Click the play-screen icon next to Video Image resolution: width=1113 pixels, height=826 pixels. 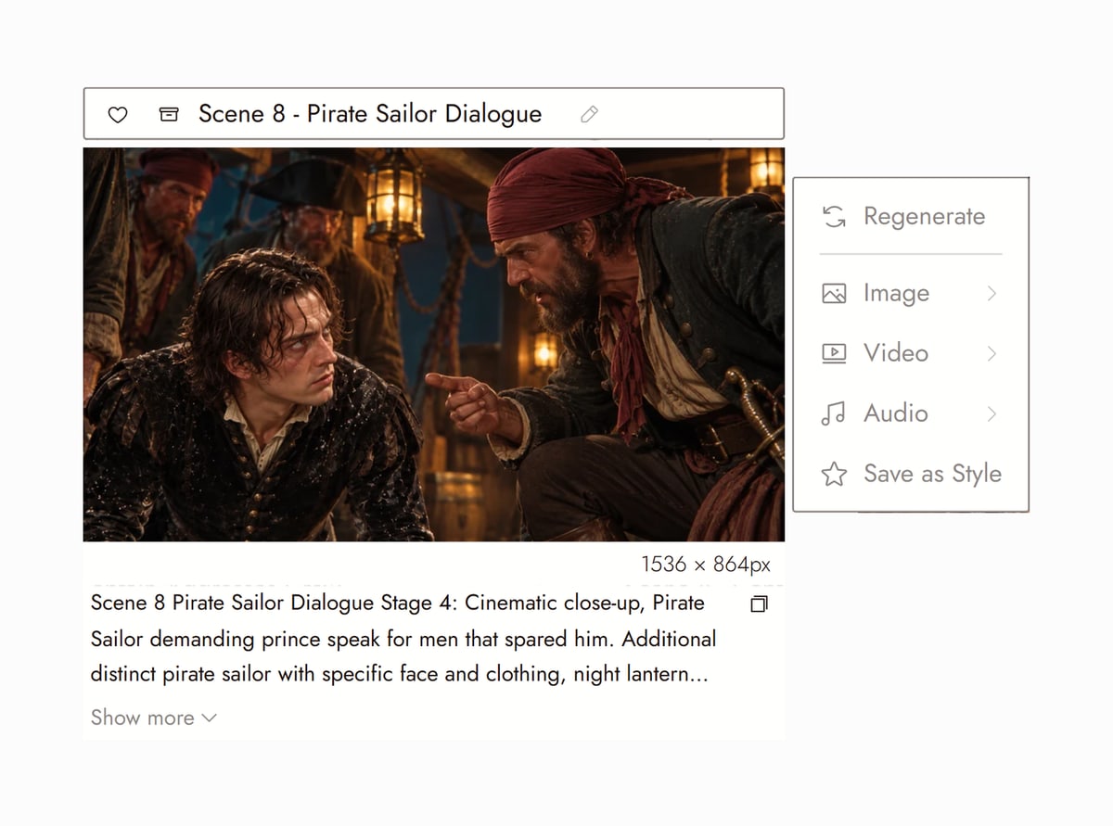[x=835, y=353]
